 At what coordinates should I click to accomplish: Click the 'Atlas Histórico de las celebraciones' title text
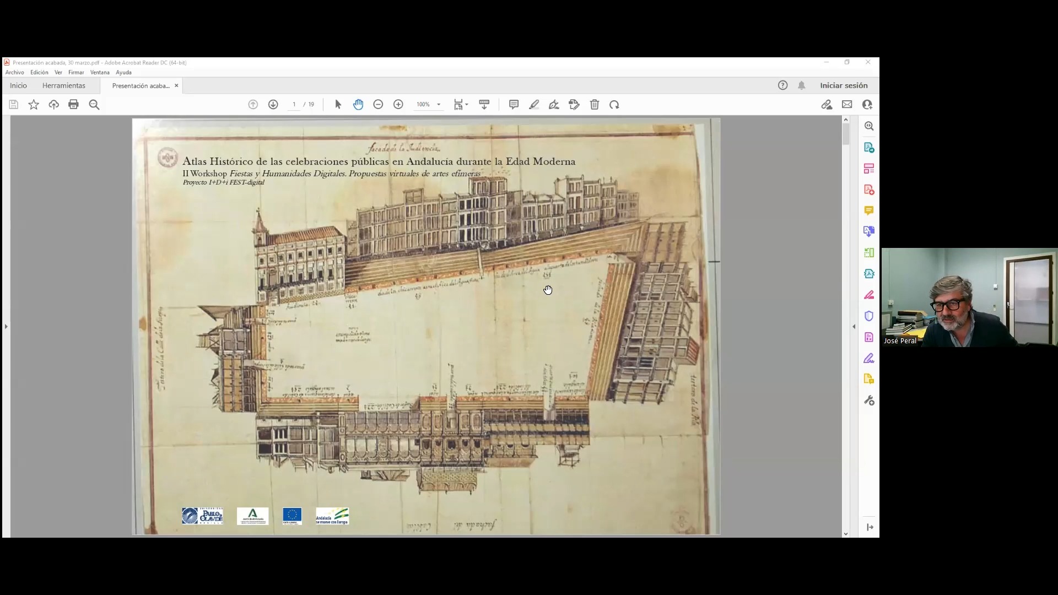click(x=379, y=161)
